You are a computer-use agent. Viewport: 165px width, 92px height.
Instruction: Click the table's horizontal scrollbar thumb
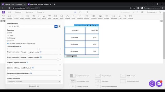coord(72,56)
